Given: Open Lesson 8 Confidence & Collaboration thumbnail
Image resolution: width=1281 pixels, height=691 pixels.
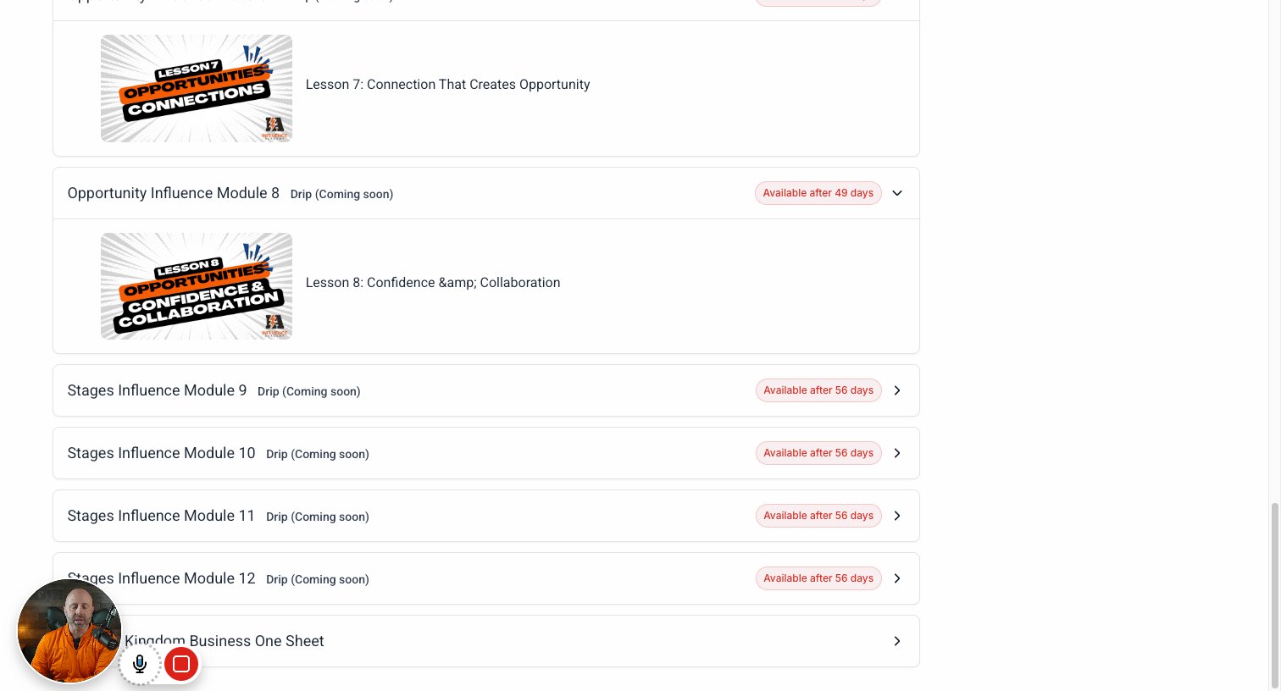Looking at the screenshot, I should pos(197,286).
